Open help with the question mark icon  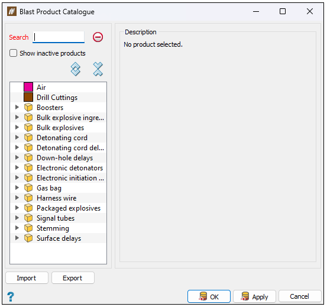[11, 296]
